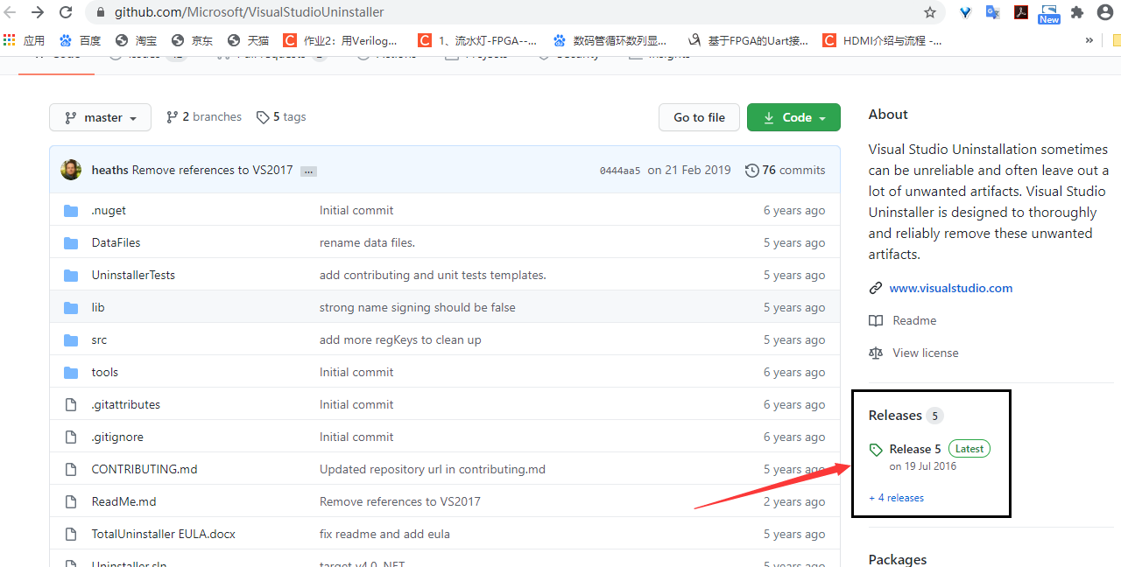
Task: Open the heaths author link
Action: point(109,170)
